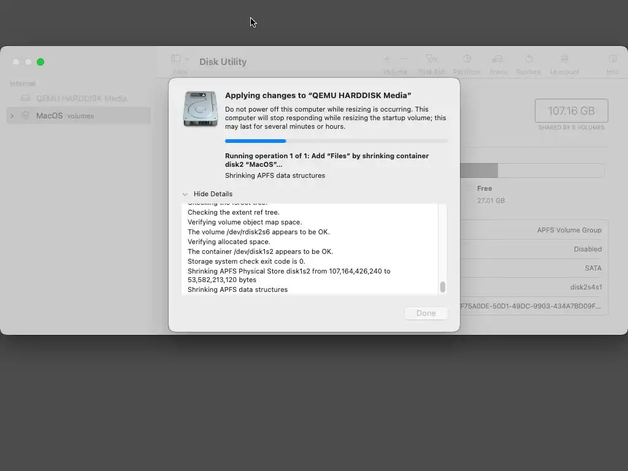Click the Add Volume plus icon
This screenshot has width=628, height=471.
coord(387,59)
